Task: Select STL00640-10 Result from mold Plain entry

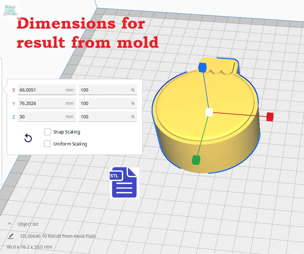Action: click(58, 236)
